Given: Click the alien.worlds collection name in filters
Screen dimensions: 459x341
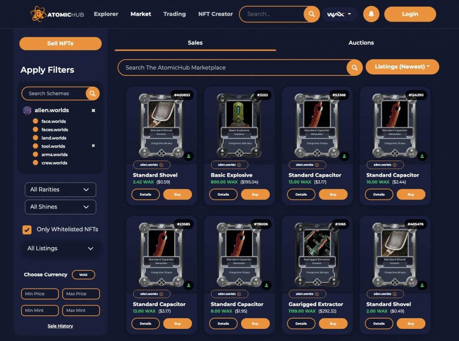Looking at the screenshot, I should (52, 110).
